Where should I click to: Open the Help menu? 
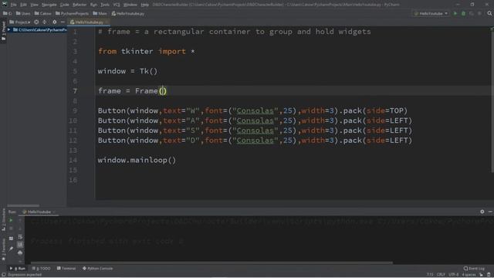pos(144,5)
